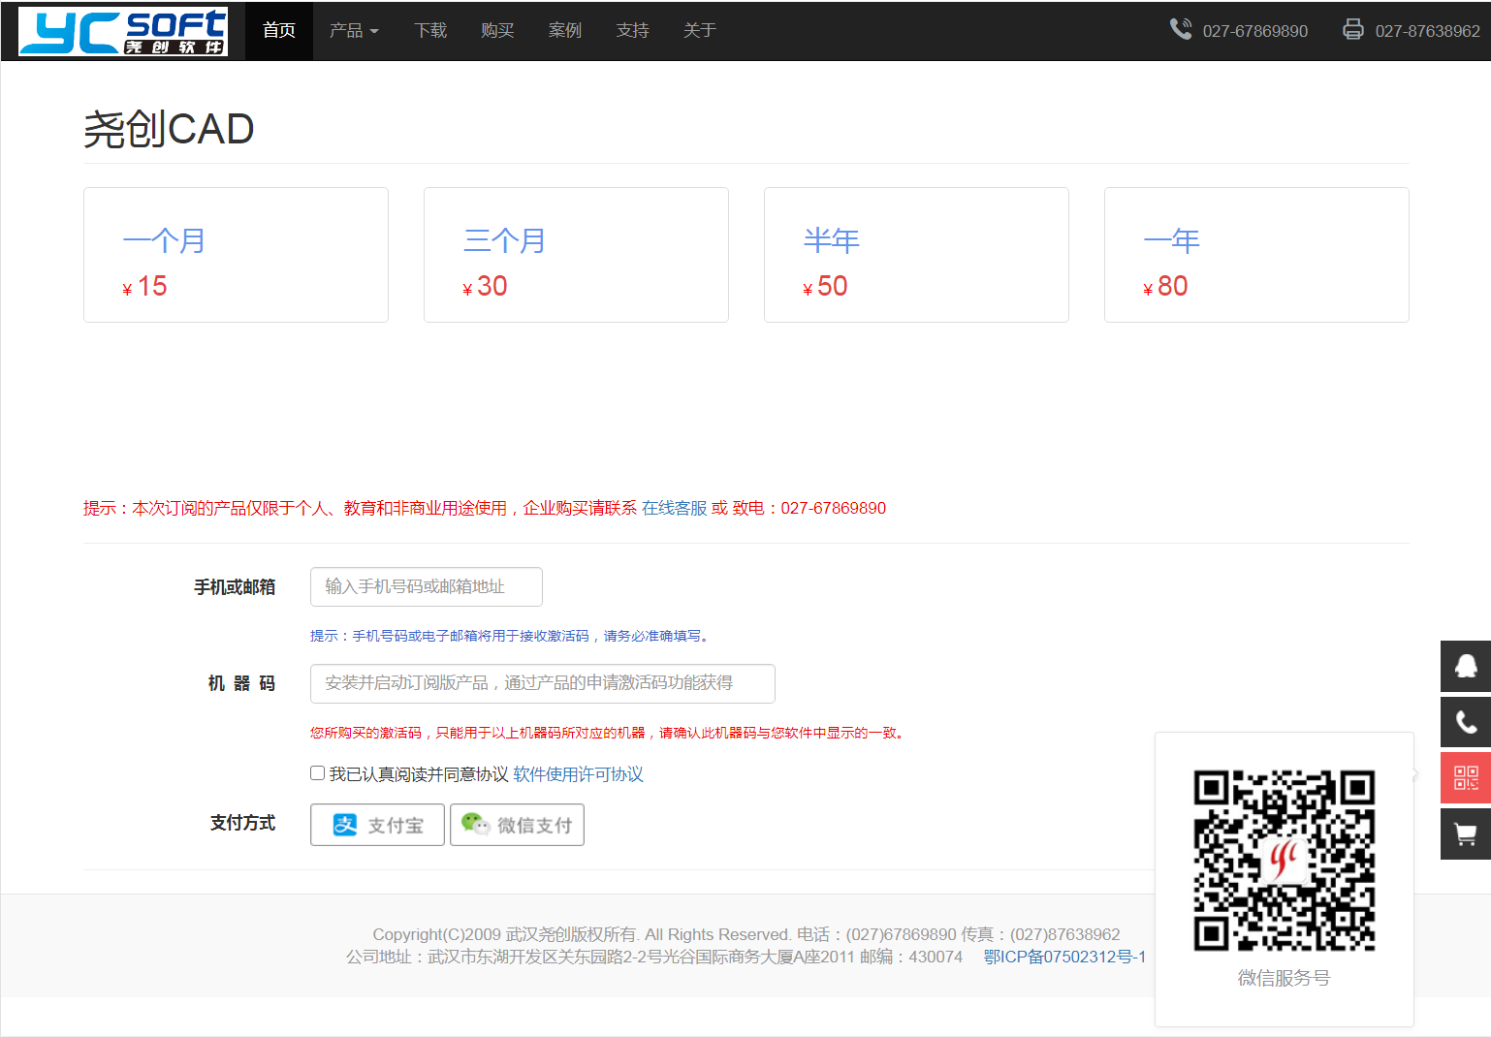Open the 下载 menu item
The image size is (1491, 1037).
tap(430, 31)
